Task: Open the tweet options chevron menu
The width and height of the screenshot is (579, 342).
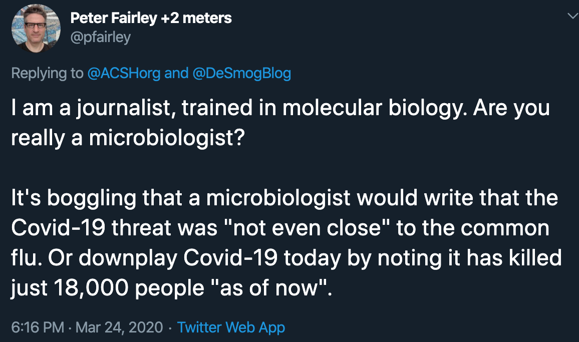Action: pos(571,17)
